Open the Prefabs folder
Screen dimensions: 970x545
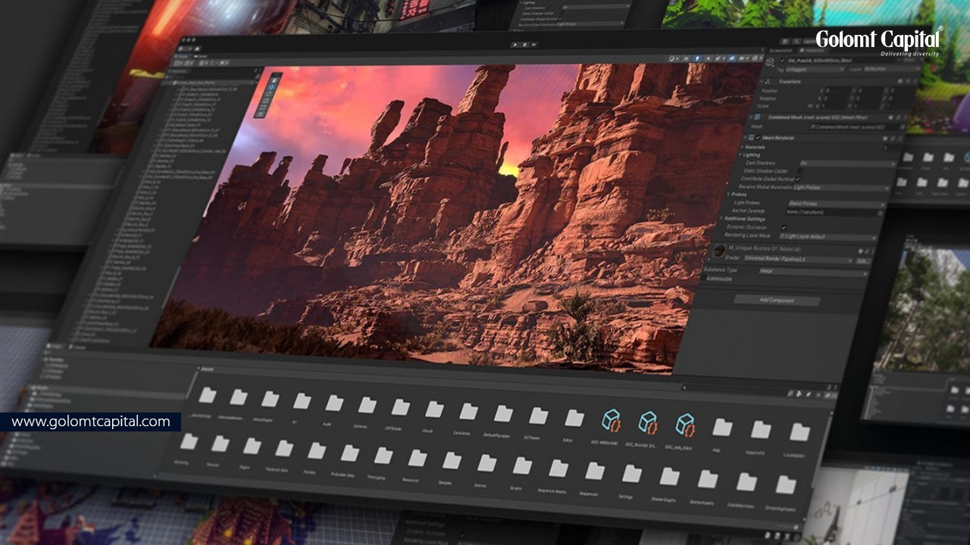tap(316, 450)
